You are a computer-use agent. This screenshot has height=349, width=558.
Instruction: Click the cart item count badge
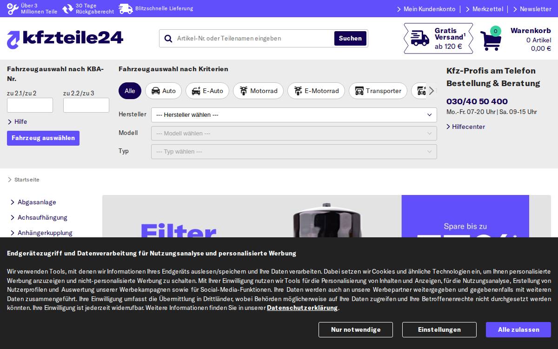click(496, 31)
